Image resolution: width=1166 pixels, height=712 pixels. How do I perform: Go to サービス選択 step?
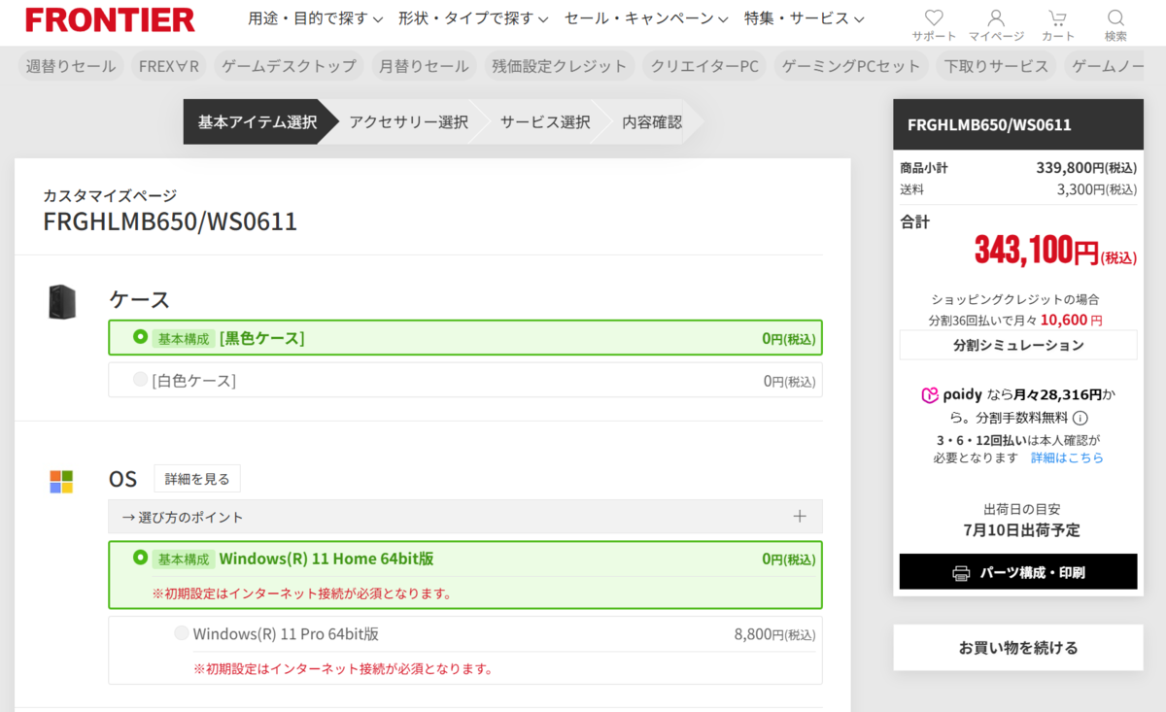545,121
